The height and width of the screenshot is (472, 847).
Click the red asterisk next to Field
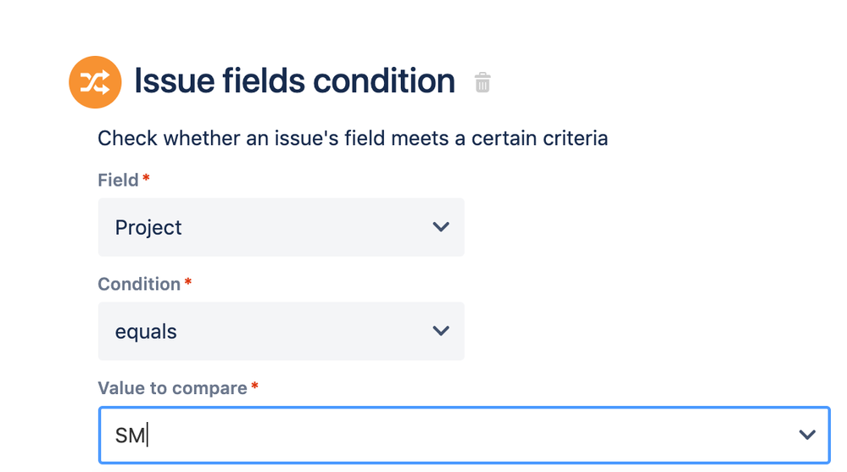tap(146, 179)
